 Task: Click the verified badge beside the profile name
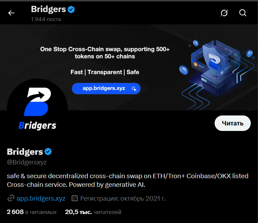tap(48, 152)
